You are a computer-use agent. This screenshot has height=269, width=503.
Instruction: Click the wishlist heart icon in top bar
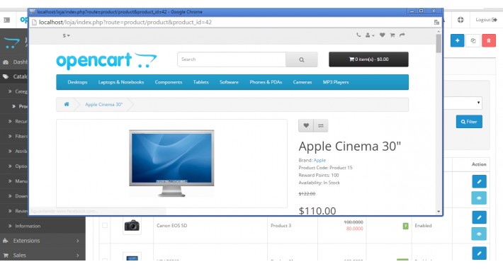(x=382, y=35)
